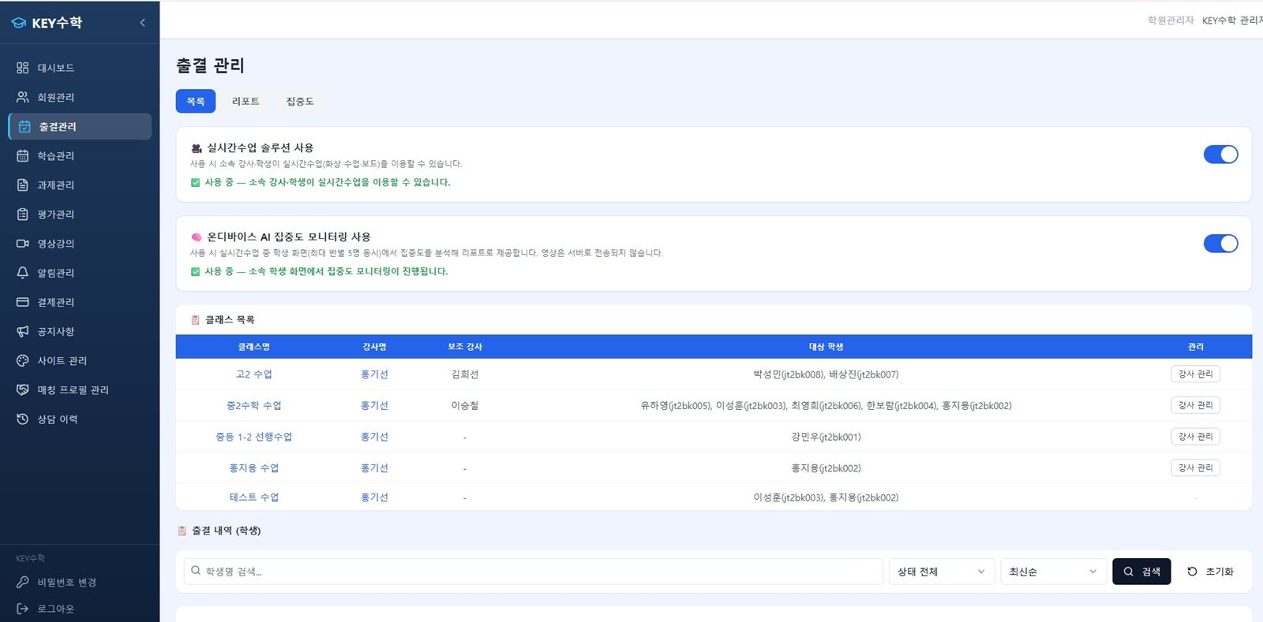
Task: Open the 중등 1-2 선행수업 link
Action: (x=254, y=437)
